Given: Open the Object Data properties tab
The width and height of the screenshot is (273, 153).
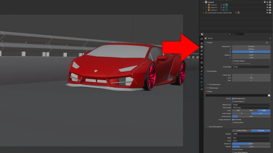Looking at the screenshot, I should coord(202,86).
